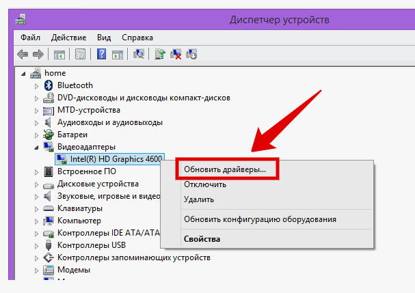Open the Справка menu
The image size is (415, 293).
pyautogui.click(x=137, y=38)
